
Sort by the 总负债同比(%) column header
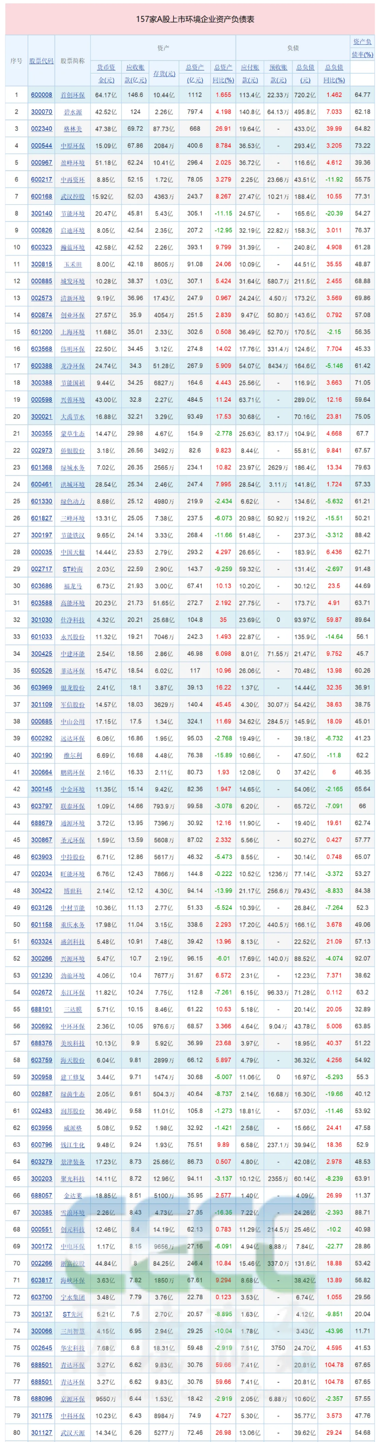tap(334, 73)
